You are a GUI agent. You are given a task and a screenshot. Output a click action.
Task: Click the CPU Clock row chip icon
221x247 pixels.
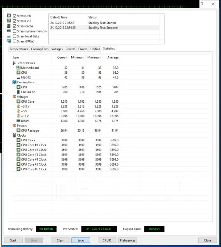coord(18,140)
